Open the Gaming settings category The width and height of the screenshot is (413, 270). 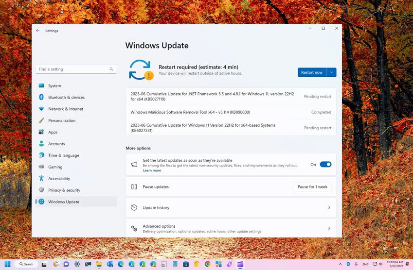click(55, 167)
